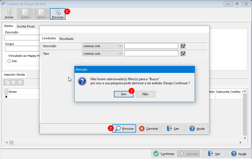Image resolution: width=252 pixels, height=159 pixels.
Task: Click the Descrição input in Dados tab
Action: point(22,38)
